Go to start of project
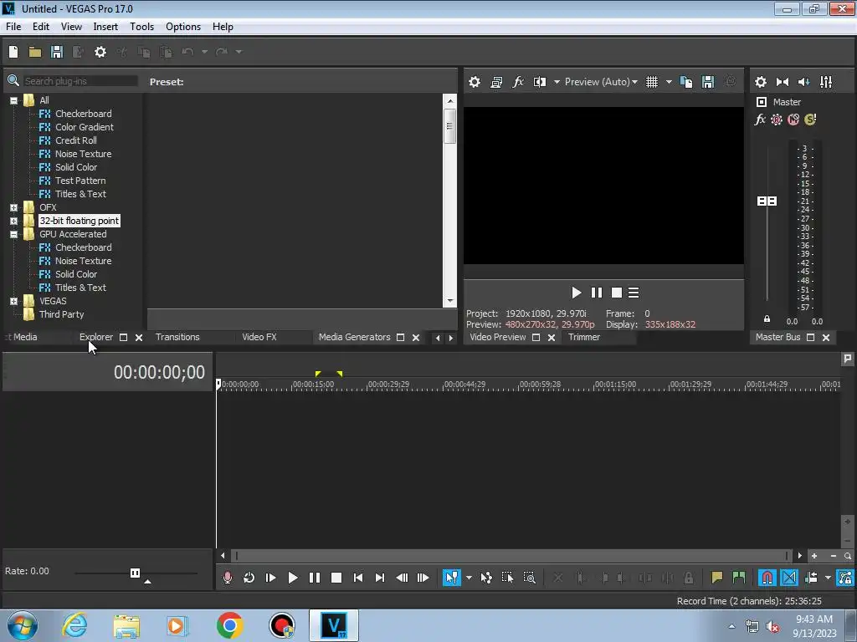Image resolution: width=857 pixels, height=642 pixels. click(x=358, y=578)
